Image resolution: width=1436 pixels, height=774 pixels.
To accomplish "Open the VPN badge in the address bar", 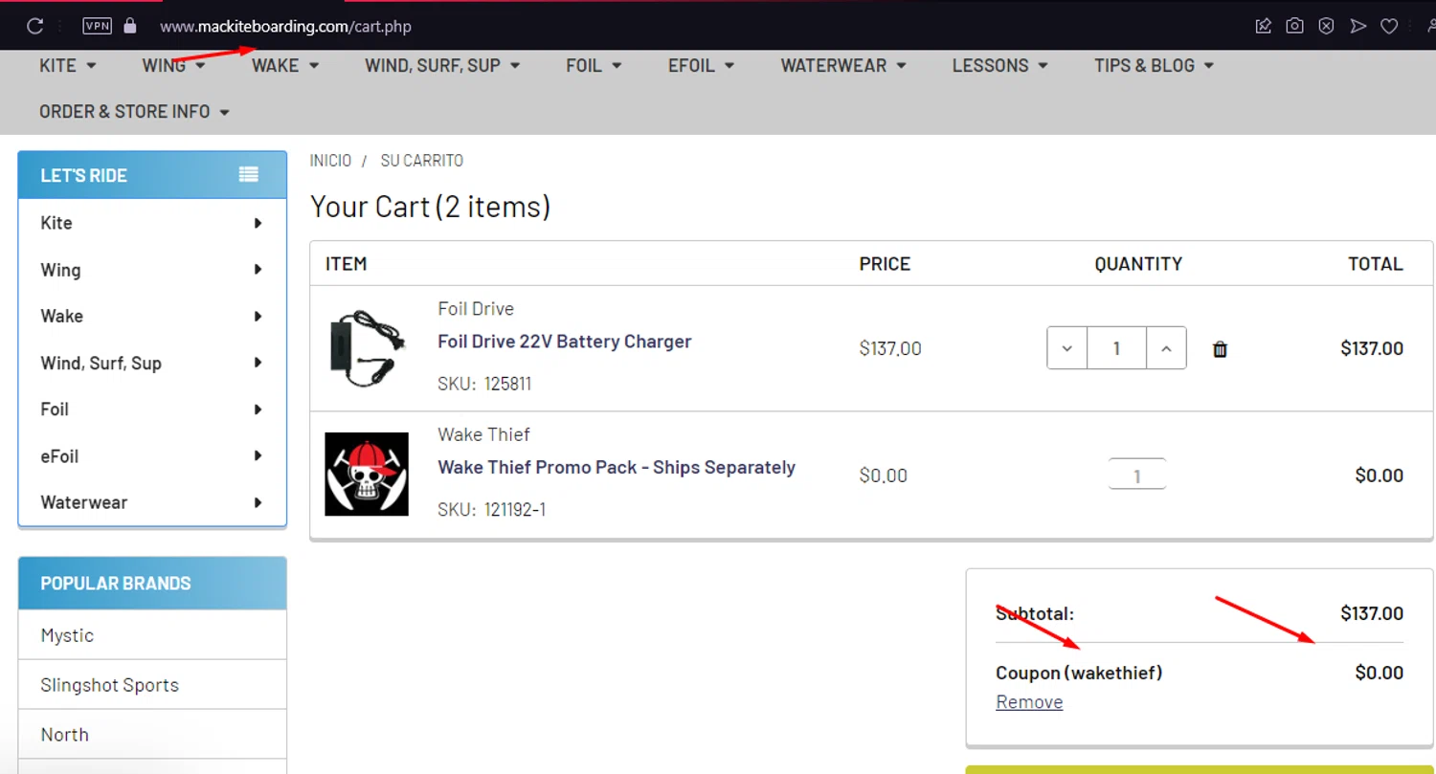I will pos(97,26).
